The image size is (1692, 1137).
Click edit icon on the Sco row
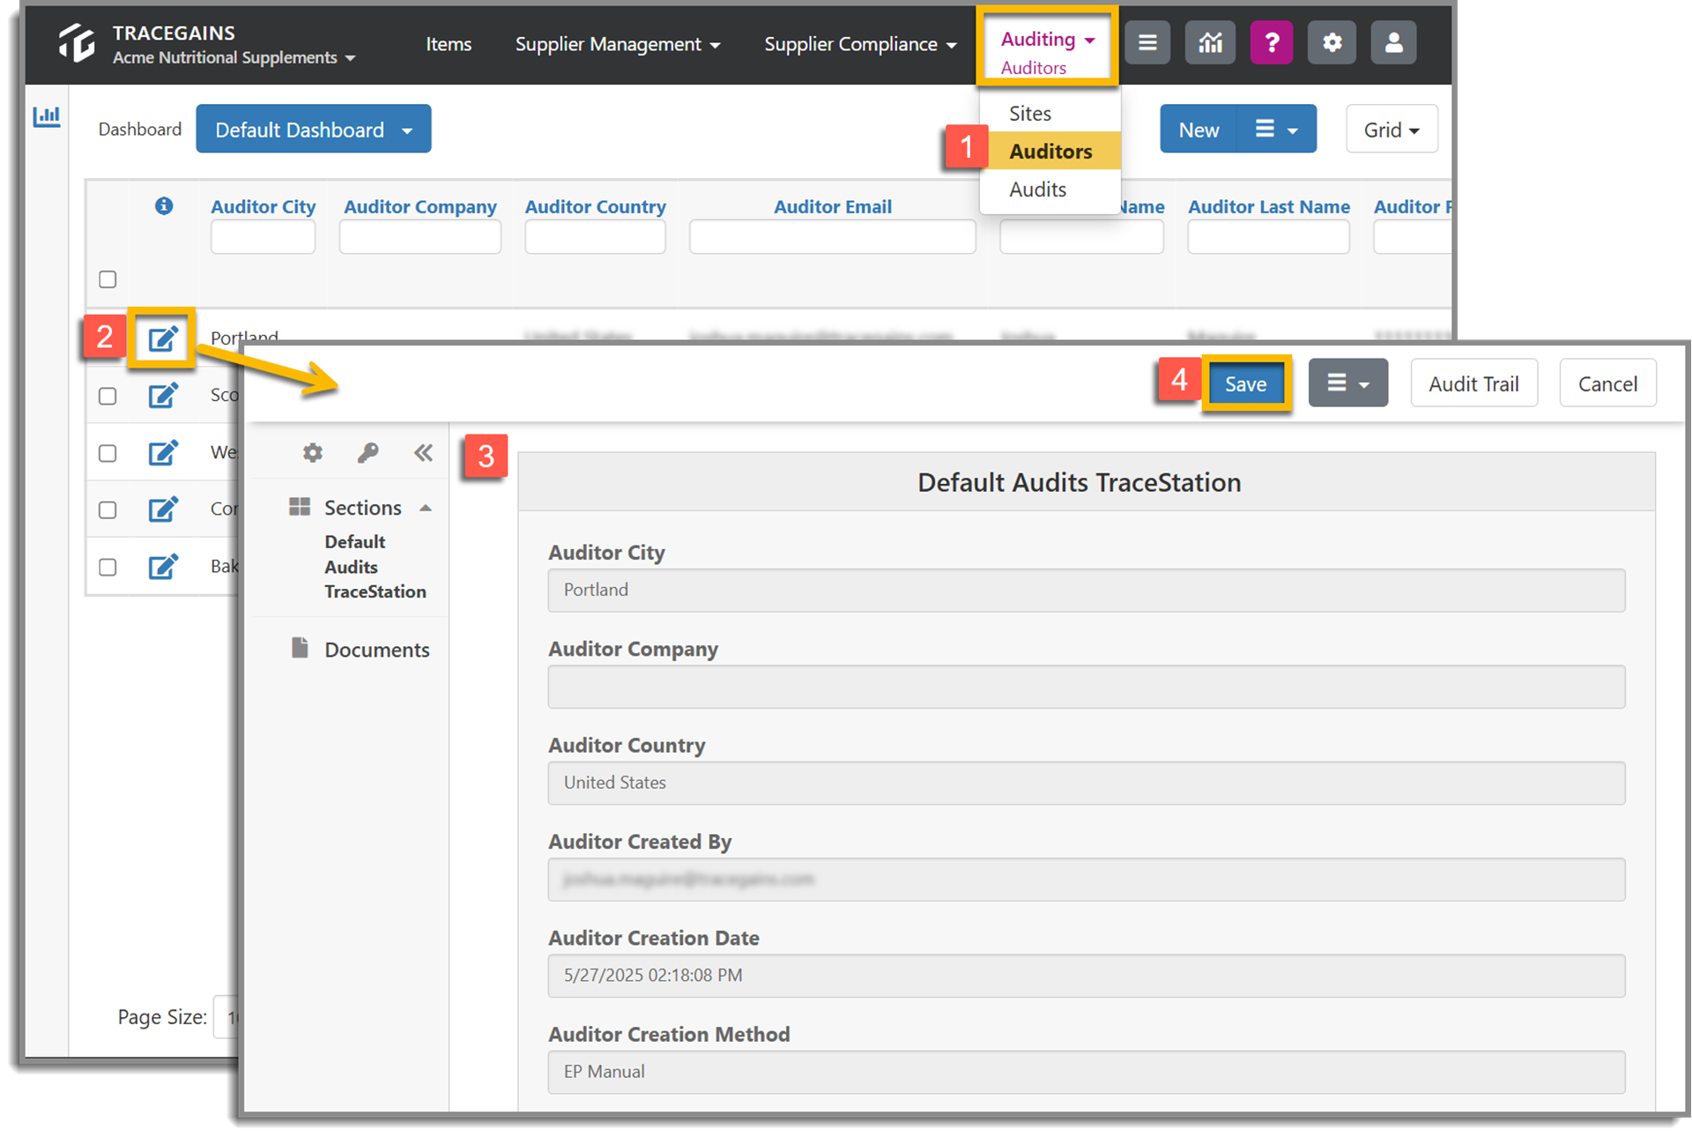pos(162,396)
